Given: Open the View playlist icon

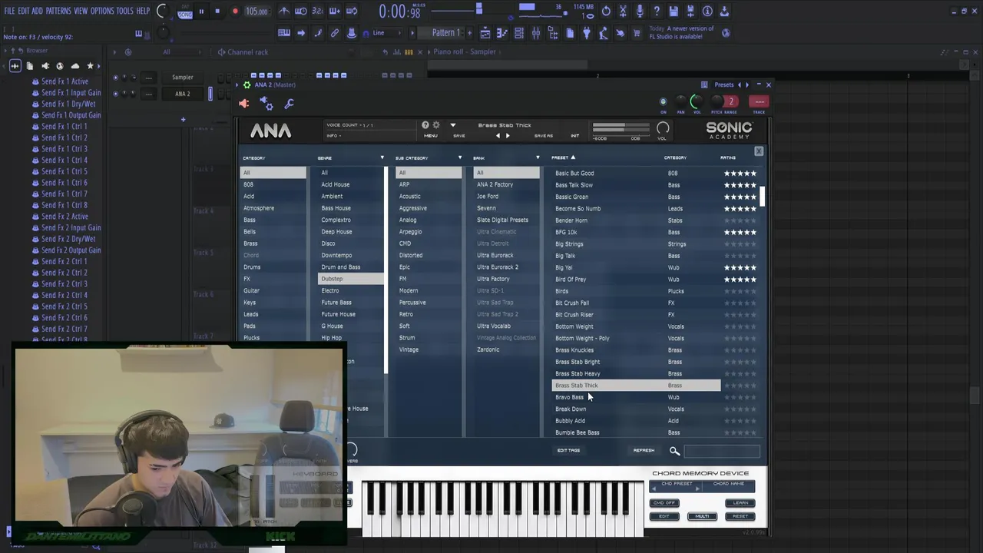Looking at the screenshot, I should click(x=485, y=33).
